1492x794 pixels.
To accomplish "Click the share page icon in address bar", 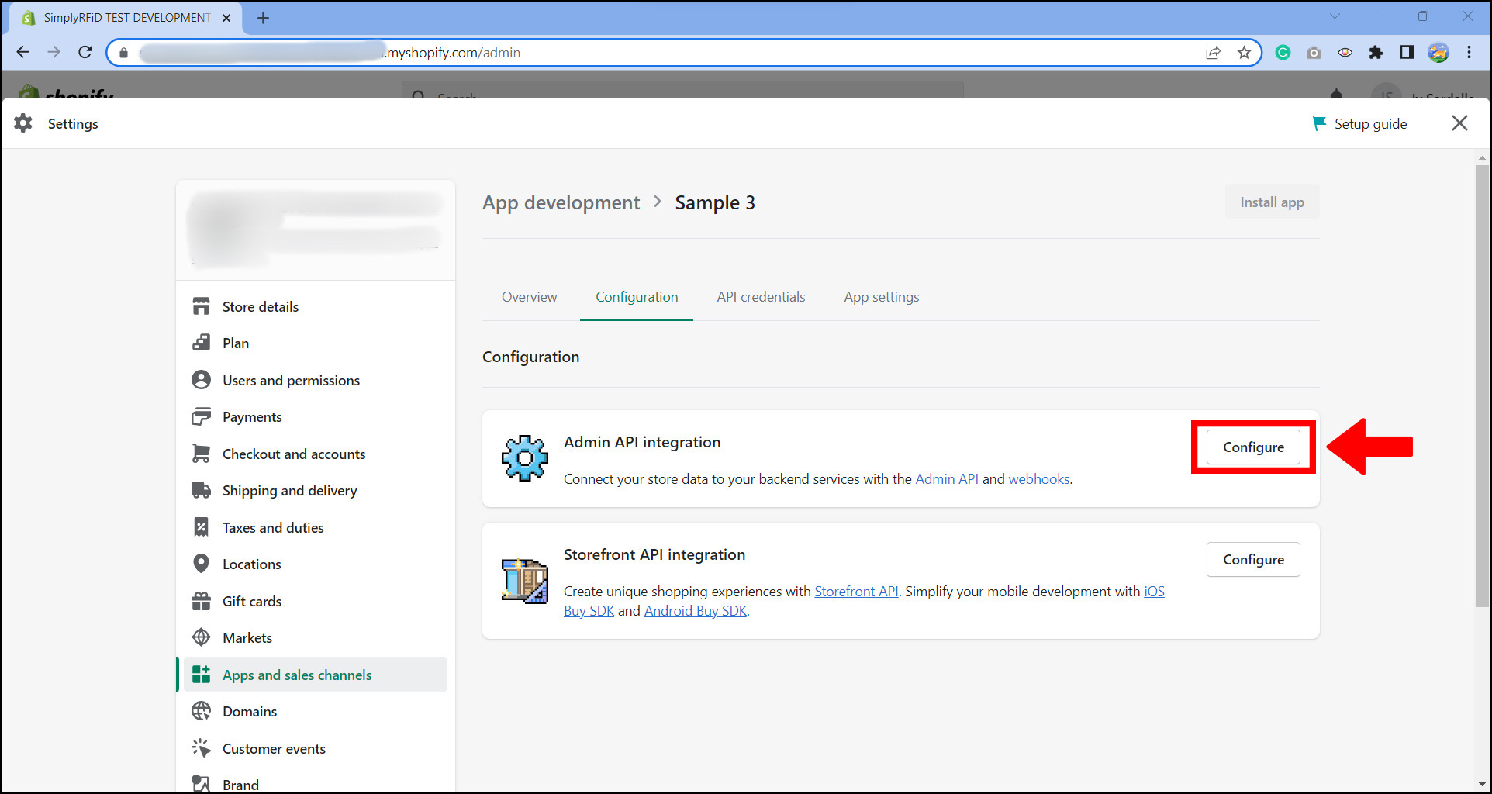I will [x=1213, y=53].
